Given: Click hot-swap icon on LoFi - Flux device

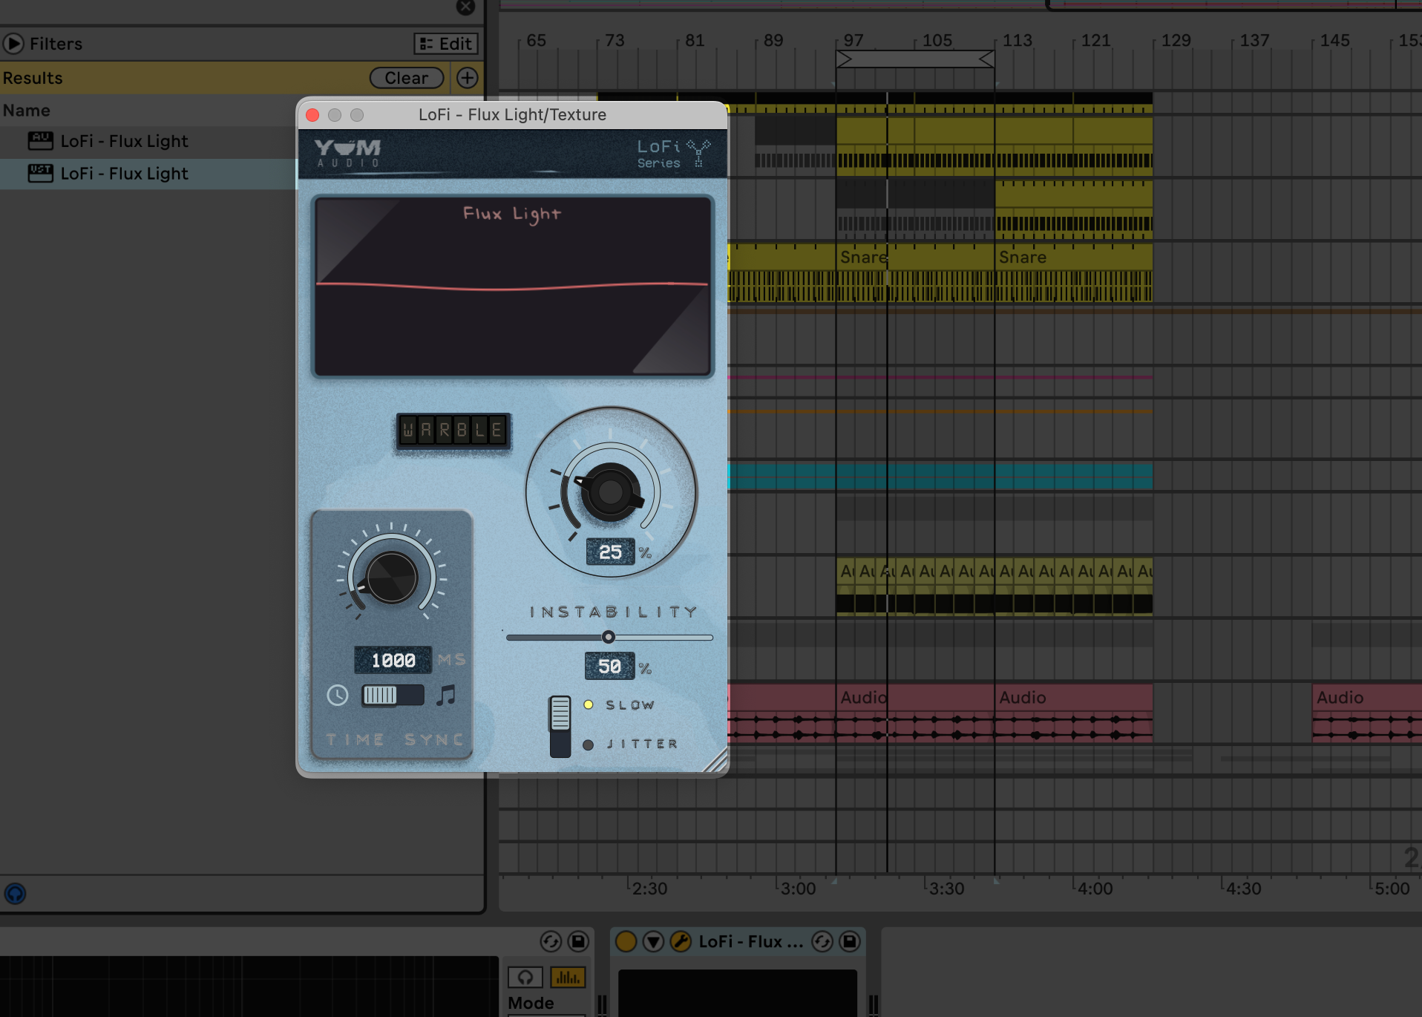Looking at the screenshot, I should pos(822,941).
